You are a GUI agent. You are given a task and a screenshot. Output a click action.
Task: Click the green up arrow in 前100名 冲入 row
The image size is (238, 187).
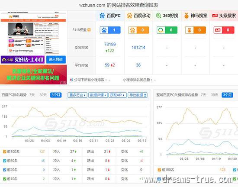pyautogui.click(x=76, y=152)
